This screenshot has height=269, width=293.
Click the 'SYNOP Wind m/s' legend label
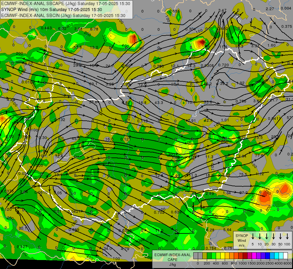[242, 240]
